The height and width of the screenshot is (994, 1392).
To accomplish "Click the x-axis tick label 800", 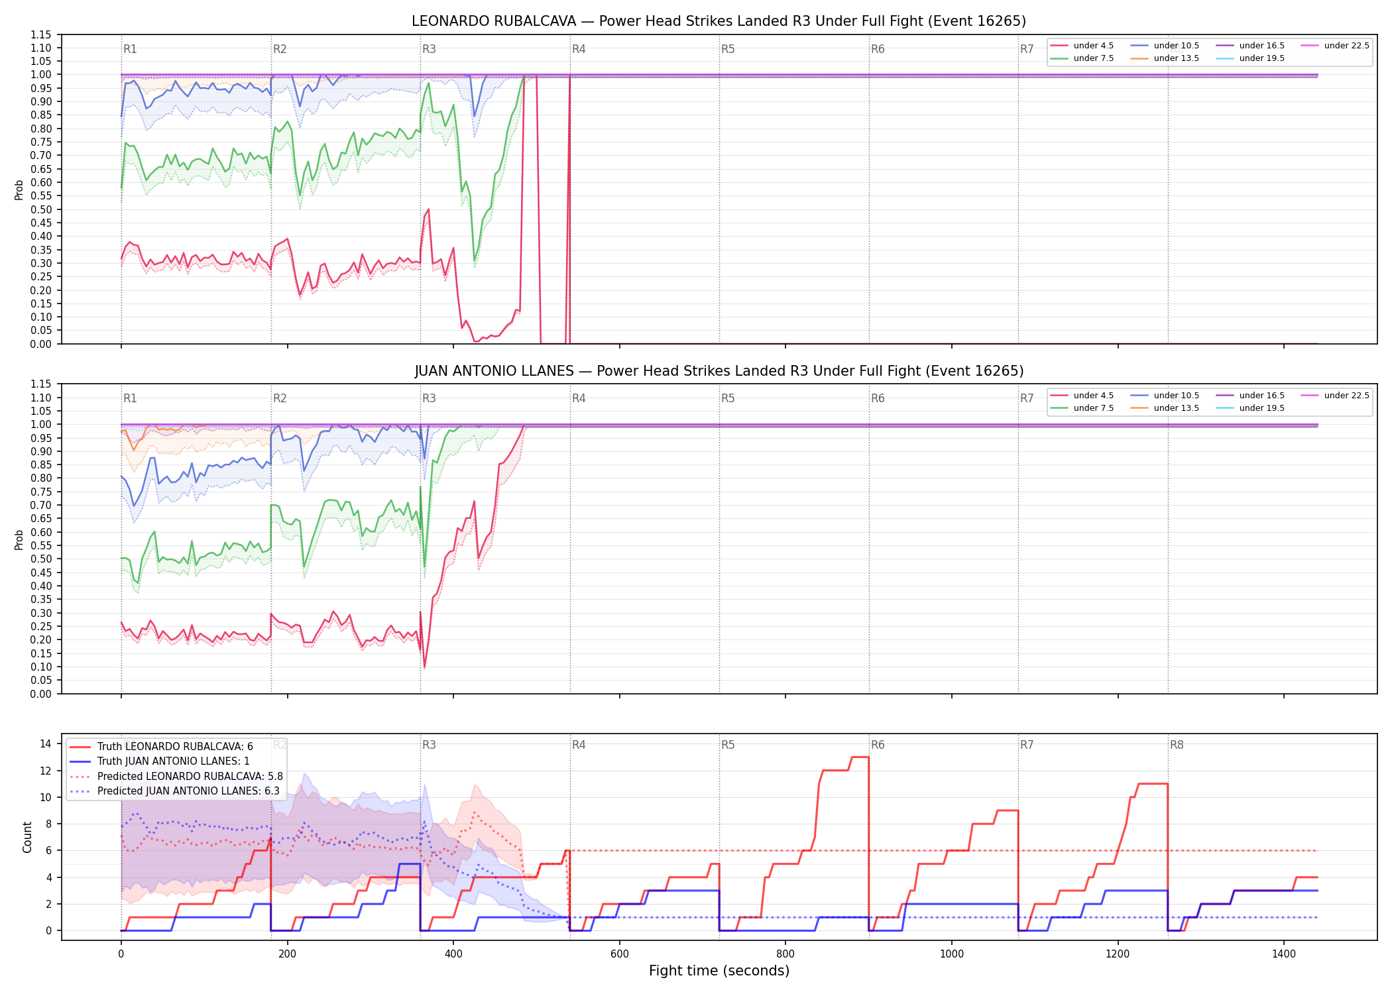I will coord(785,954).
